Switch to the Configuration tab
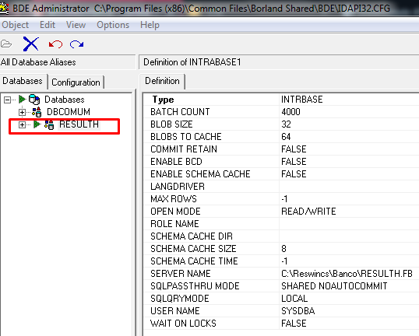 coord(76,82)
